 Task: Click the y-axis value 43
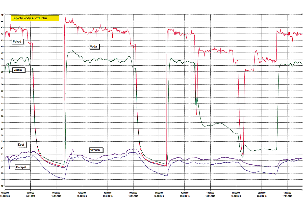pyautogui.click(x=2, y=27)
